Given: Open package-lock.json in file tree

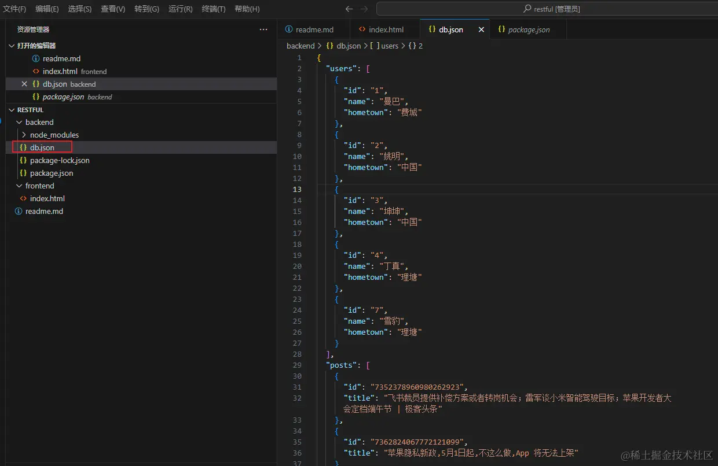Looking at the screenshot, I should [x=60, y=161].
